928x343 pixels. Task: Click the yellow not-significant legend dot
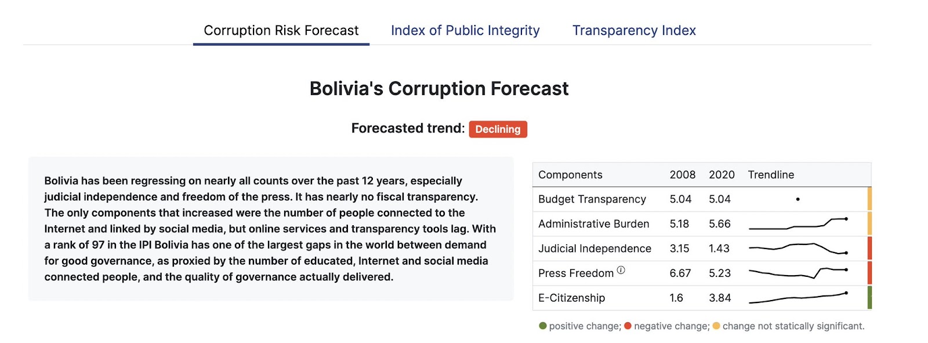(716, 326)
